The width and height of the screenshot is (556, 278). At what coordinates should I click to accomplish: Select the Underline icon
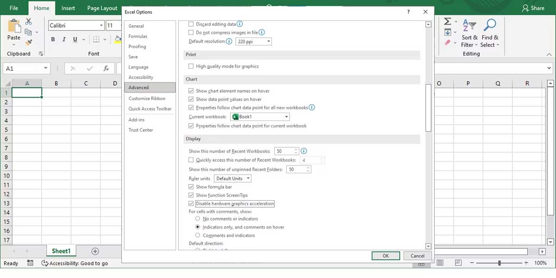(x=74, y=39)
